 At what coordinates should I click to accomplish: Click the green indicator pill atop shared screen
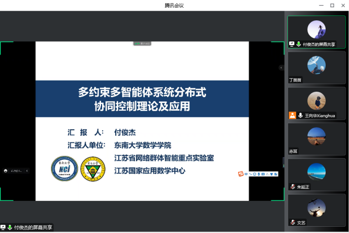click(142, 44)
